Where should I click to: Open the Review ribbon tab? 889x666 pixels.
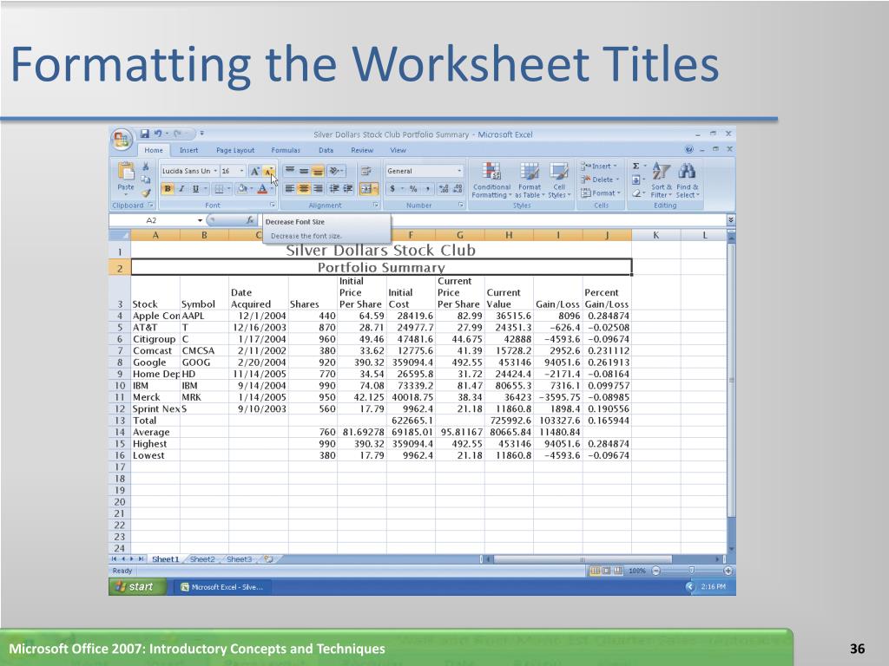pyautogui.click(x=362, y=150)
